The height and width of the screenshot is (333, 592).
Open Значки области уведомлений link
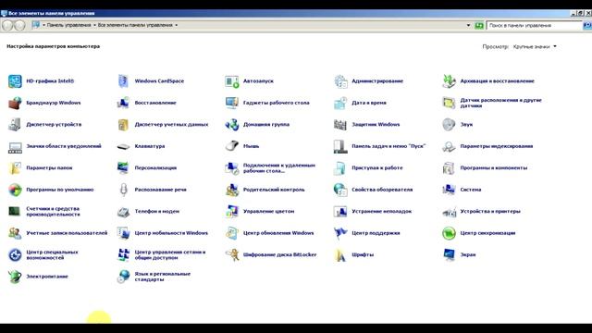click(64, 146)
